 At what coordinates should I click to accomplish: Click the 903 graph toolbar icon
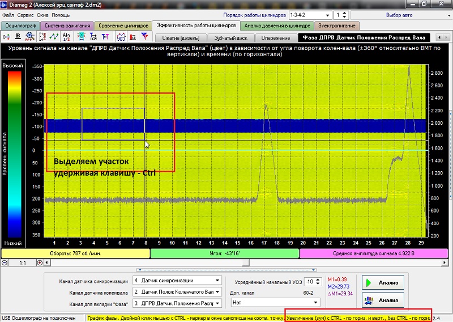point(121,36)
